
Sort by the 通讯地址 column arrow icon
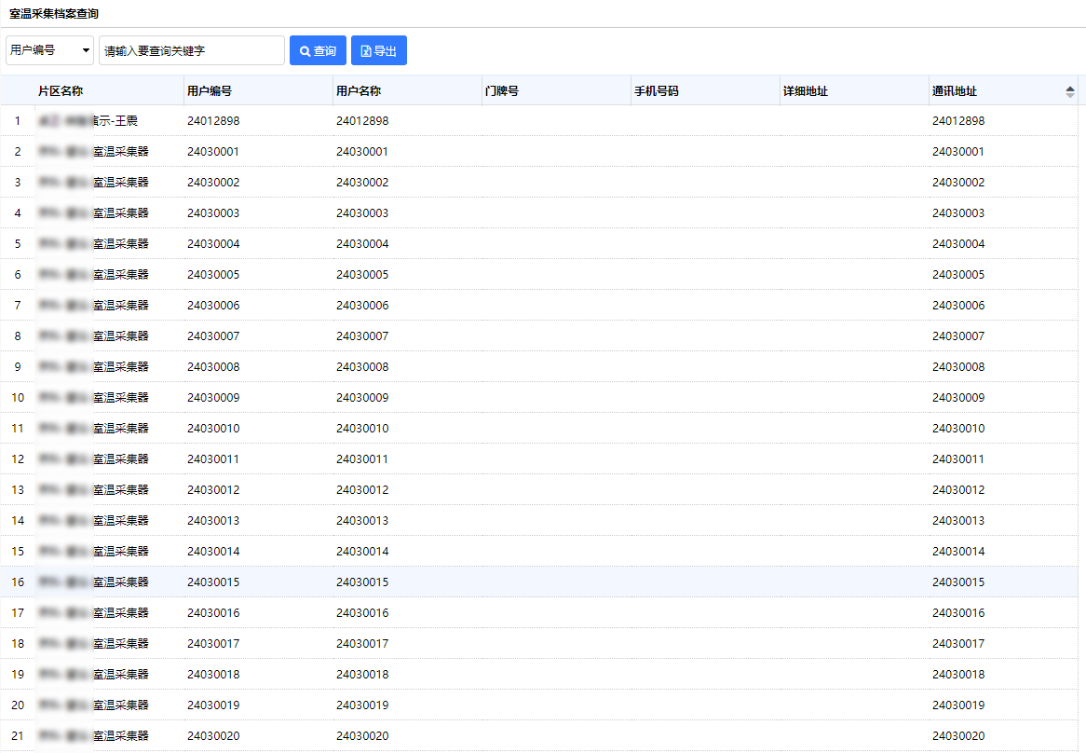coord(1070,91)
